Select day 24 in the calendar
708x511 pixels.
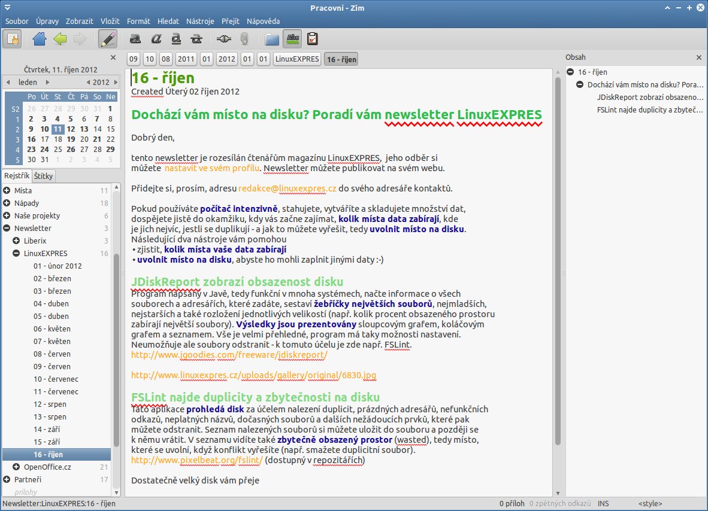(44, 149)
